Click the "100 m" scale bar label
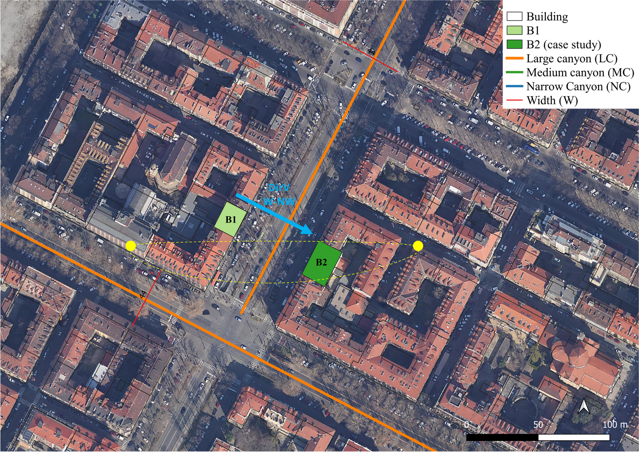639x452 pixels. [615, 425]
